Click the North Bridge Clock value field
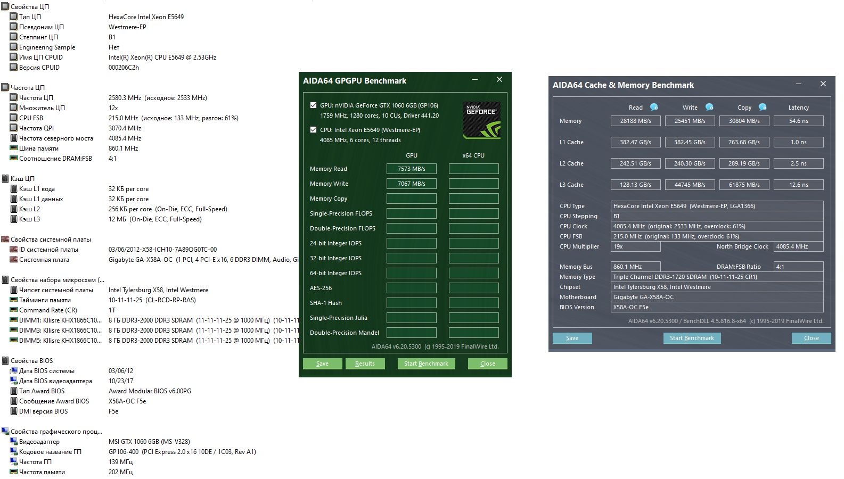This screenshot has width=844, height=479. click(x=799, y=246)
